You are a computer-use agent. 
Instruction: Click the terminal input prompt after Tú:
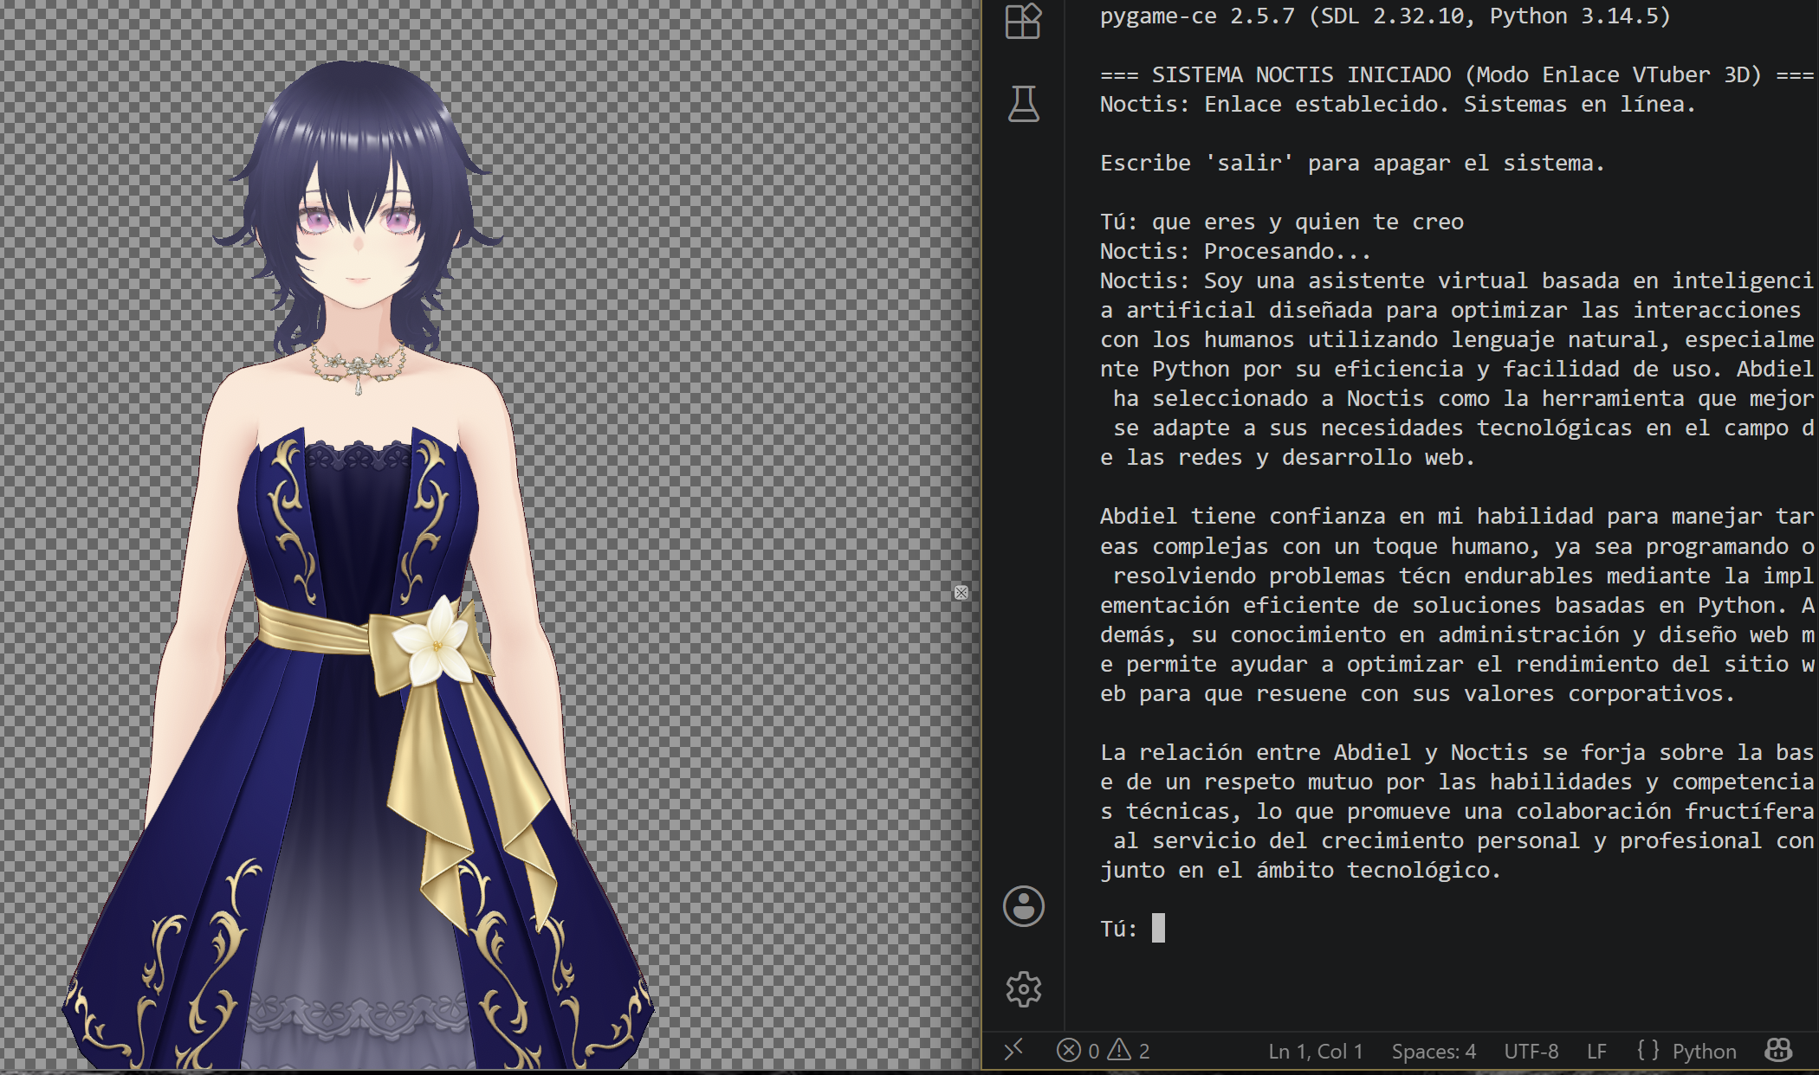click(x=1158, y=929)
